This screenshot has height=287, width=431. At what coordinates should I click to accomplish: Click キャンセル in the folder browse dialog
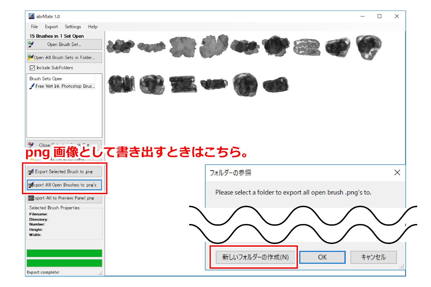point(373,257)
